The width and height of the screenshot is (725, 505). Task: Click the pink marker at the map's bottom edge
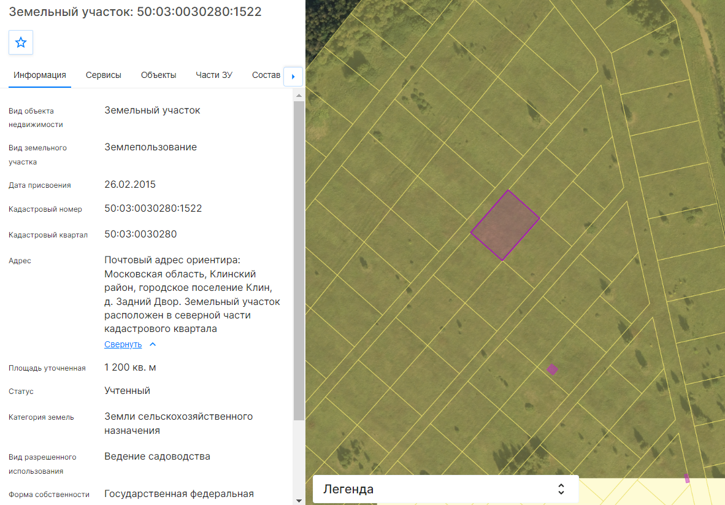pyautogui.click(x=687, y=478)
